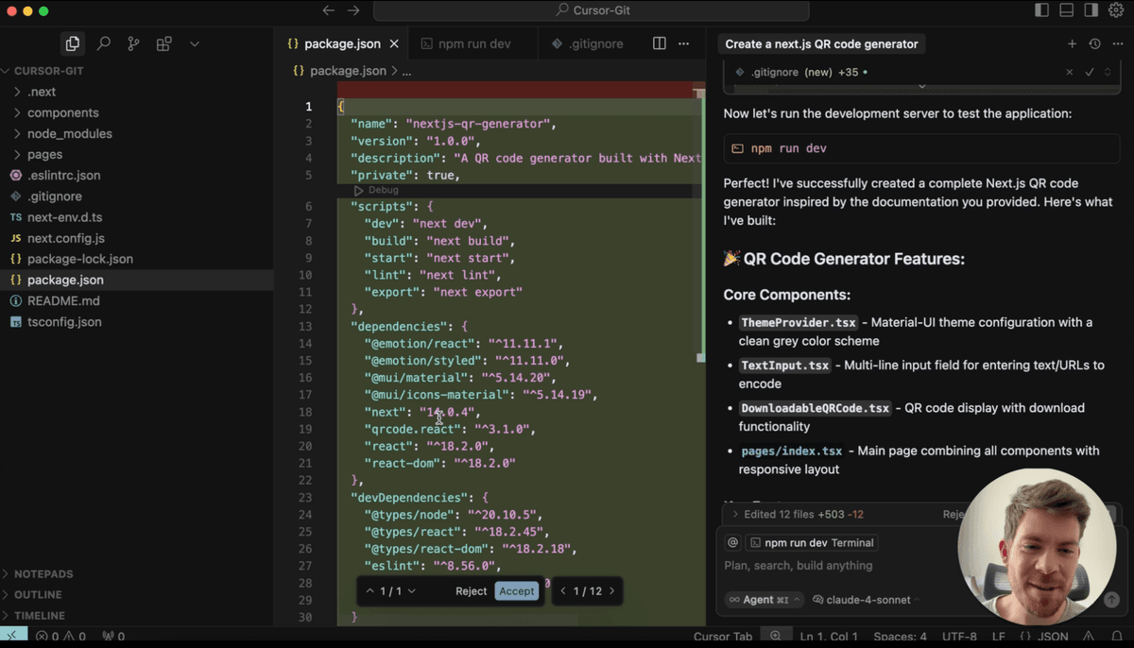Select the Source Control icon
The image size is (1134, 648).
(x=132, y=43)
